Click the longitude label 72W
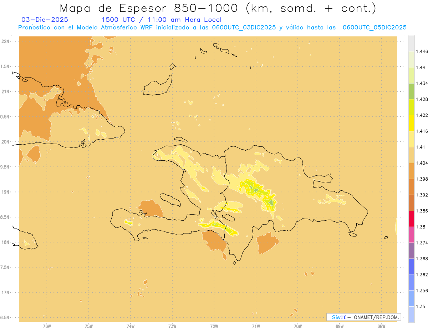This screenshot has width=428, height=331. coord(214,326)
